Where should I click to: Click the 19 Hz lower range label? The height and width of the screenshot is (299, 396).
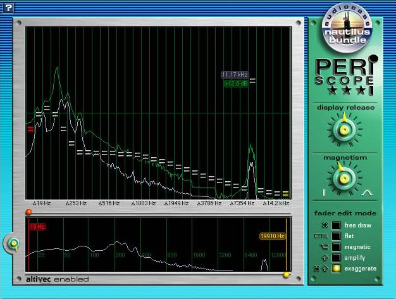(x=36, y=226)
